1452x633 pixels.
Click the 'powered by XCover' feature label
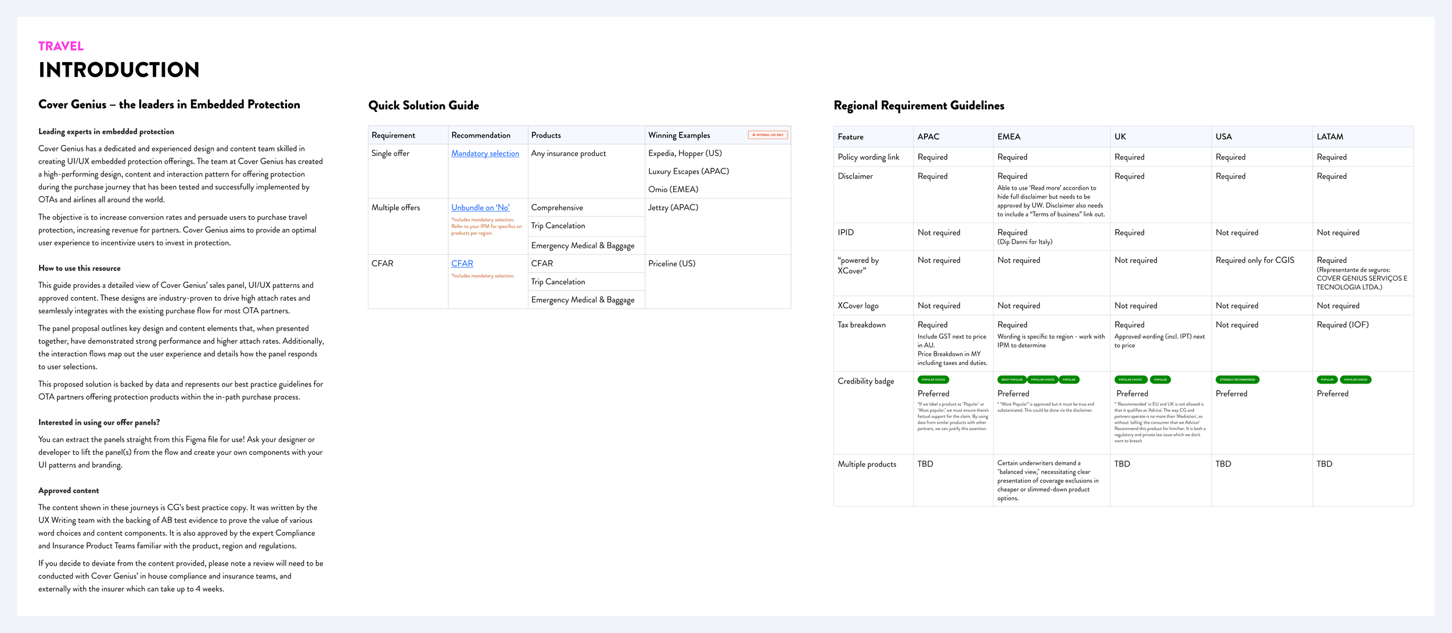click(858, 266)
